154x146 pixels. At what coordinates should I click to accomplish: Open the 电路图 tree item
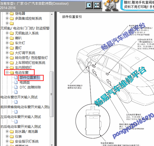[25, 82]
